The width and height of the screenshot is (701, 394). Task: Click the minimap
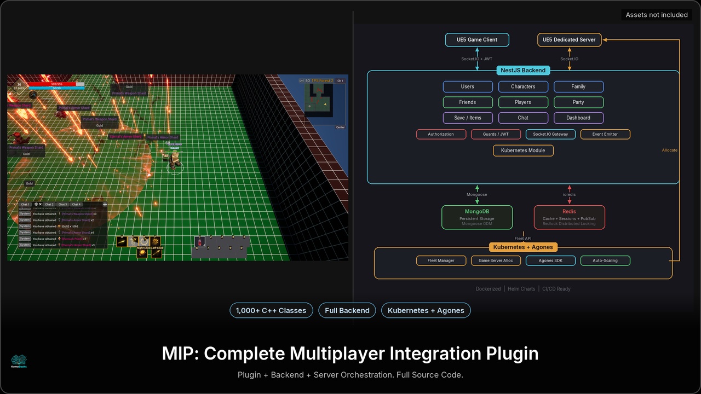tap(325, 104)
